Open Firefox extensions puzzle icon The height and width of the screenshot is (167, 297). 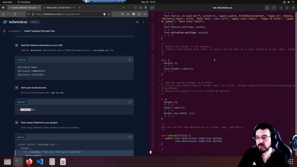[x=139, y=14]
